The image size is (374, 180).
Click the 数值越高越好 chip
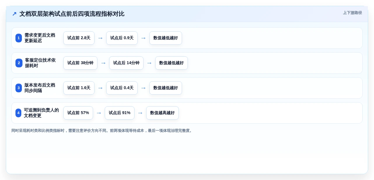(162, 113)
